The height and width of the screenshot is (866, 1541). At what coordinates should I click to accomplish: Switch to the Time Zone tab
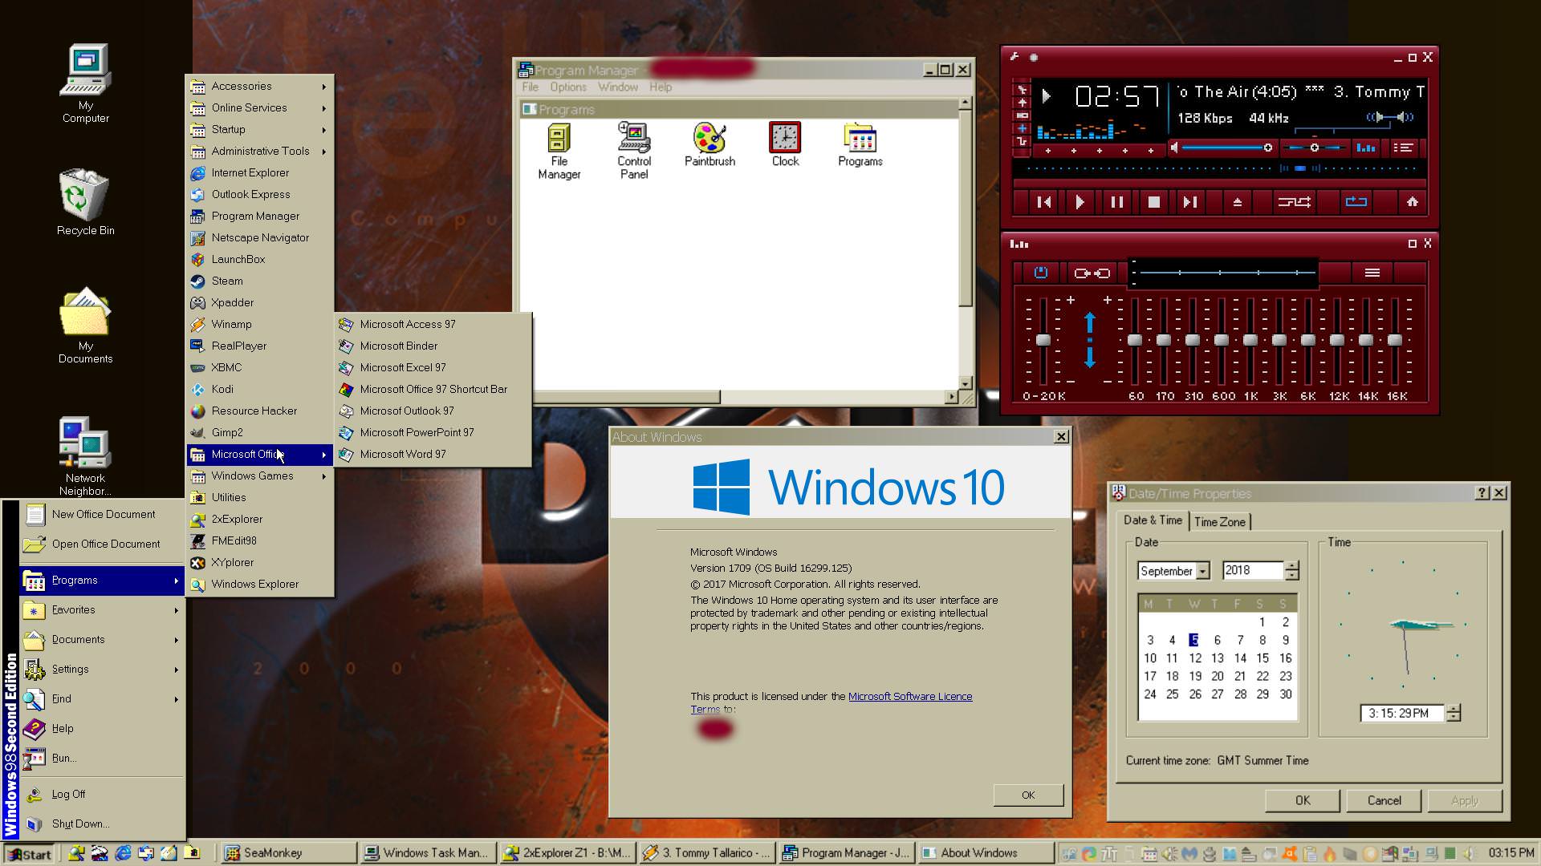click(1219, 521)
